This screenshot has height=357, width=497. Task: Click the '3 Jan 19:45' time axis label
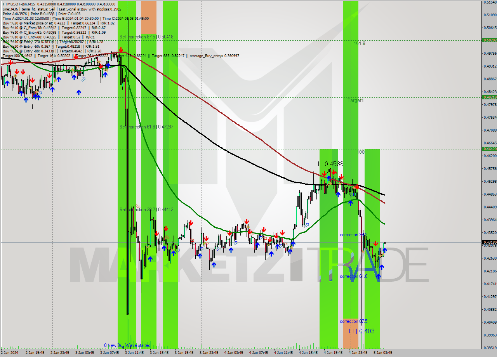coord(184,353)
